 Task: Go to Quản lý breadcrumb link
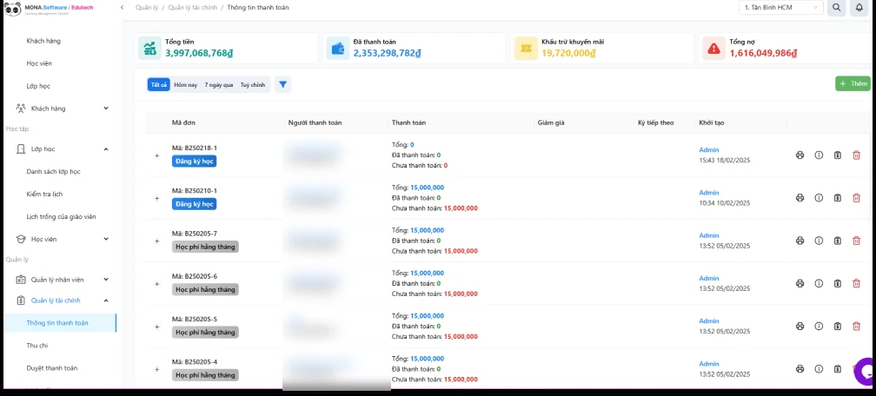click(146, 8)
